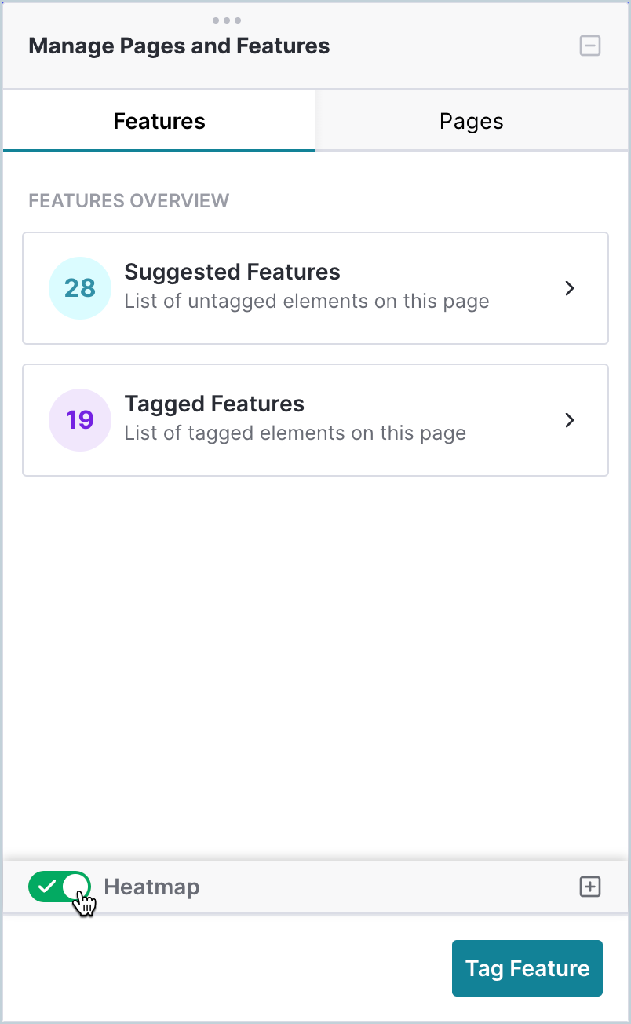Click the Heatmap label next to the switch

[151, 887]
